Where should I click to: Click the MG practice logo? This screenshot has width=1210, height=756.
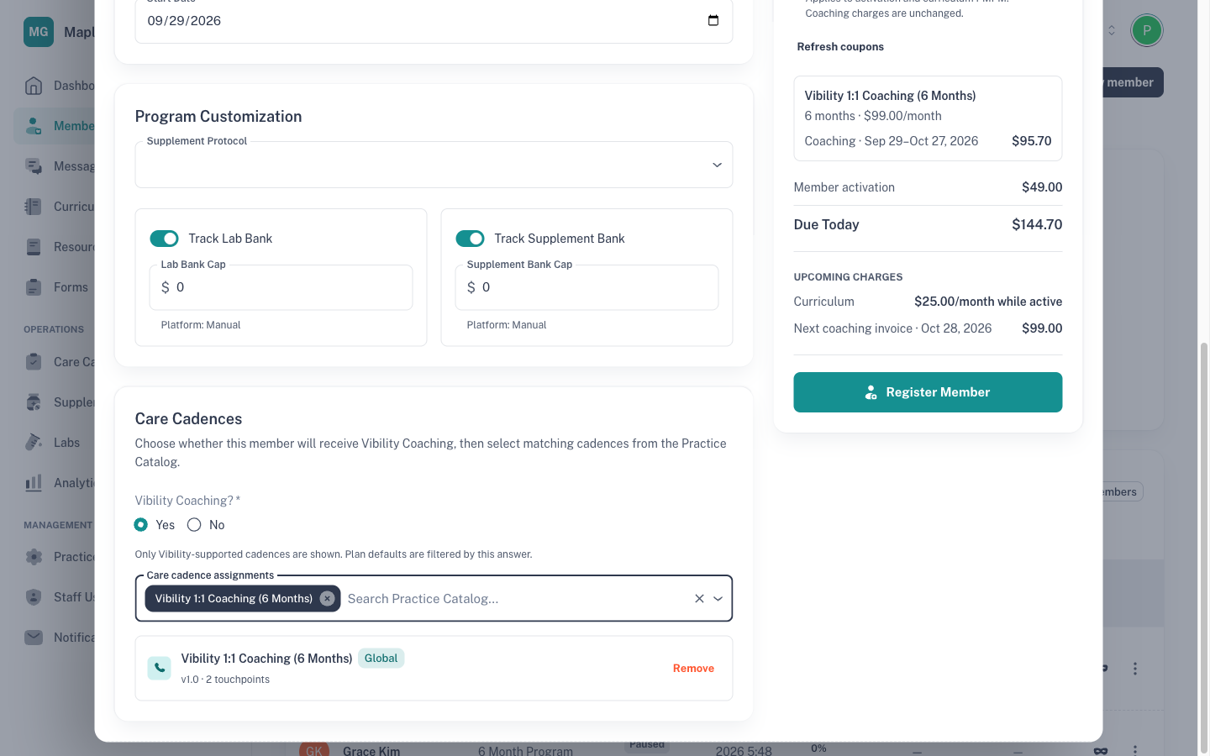pos(39,32)
